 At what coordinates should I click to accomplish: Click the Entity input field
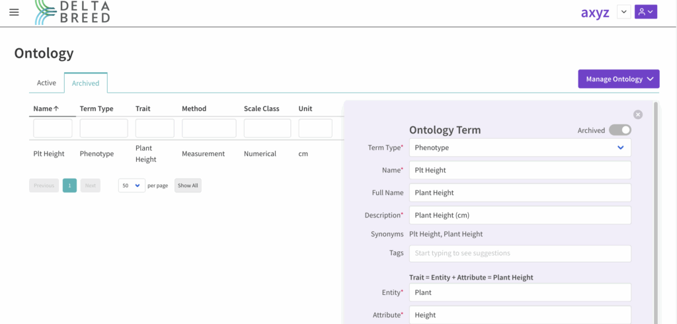click(x=520, y=292)
